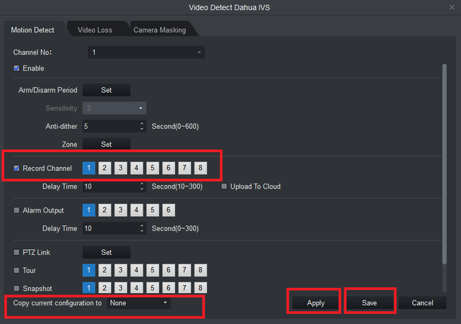Select Tour channel 8
Viewport: 461px width, 324px height.
(200, 270)
